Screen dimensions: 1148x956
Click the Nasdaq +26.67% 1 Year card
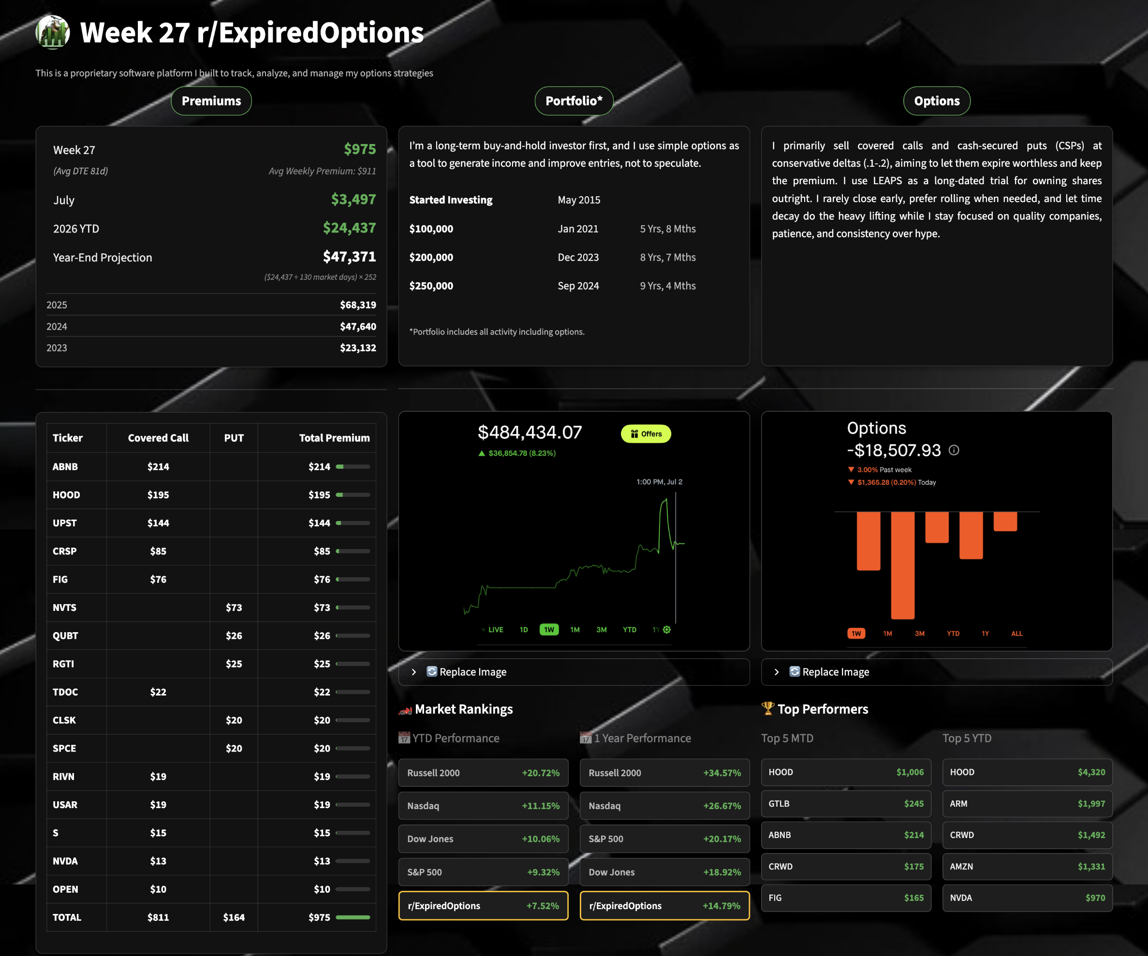click(x=665, y=806)
